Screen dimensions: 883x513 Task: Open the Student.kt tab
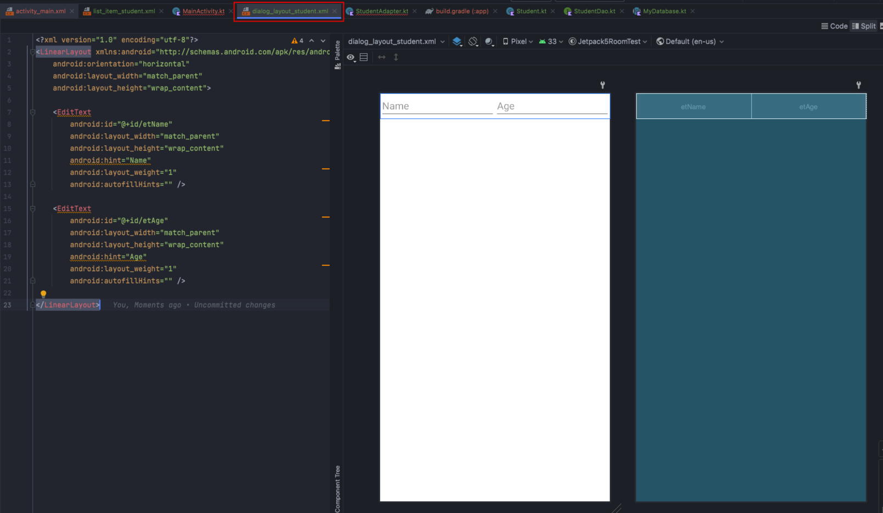(x=531, y=11)
